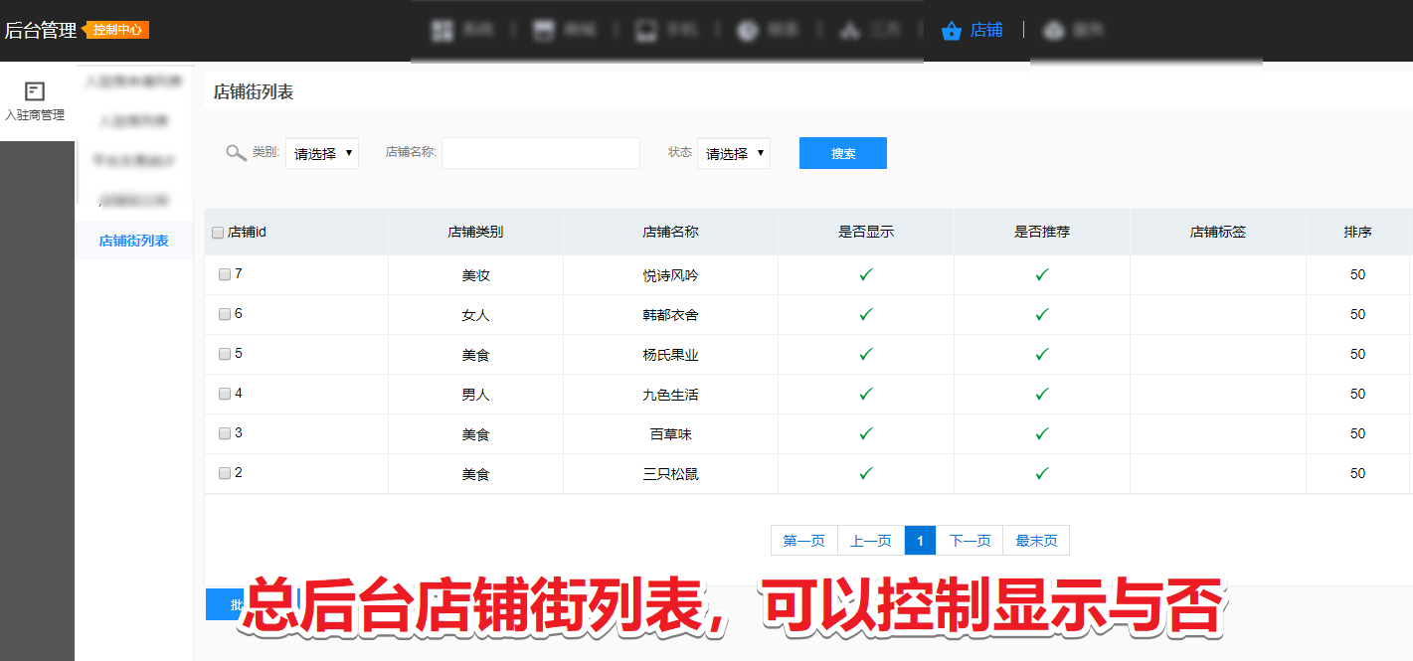
Task: Click the 后台管理 title link
Action: tap(41, 30)
